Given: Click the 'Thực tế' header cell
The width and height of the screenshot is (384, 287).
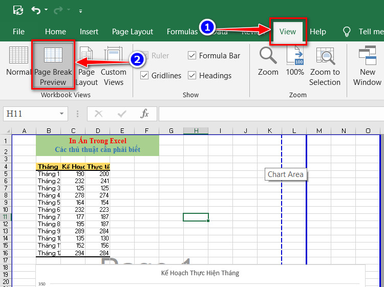Looking at the screenshot, I should pos(98,167).
